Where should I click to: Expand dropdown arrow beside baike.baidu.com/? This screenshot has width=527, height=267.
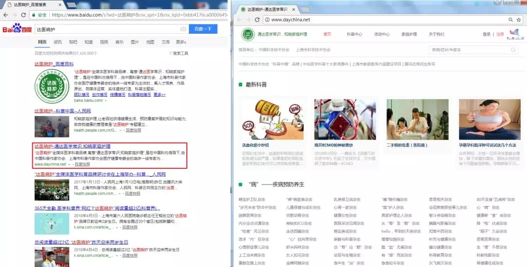[106, 101]
